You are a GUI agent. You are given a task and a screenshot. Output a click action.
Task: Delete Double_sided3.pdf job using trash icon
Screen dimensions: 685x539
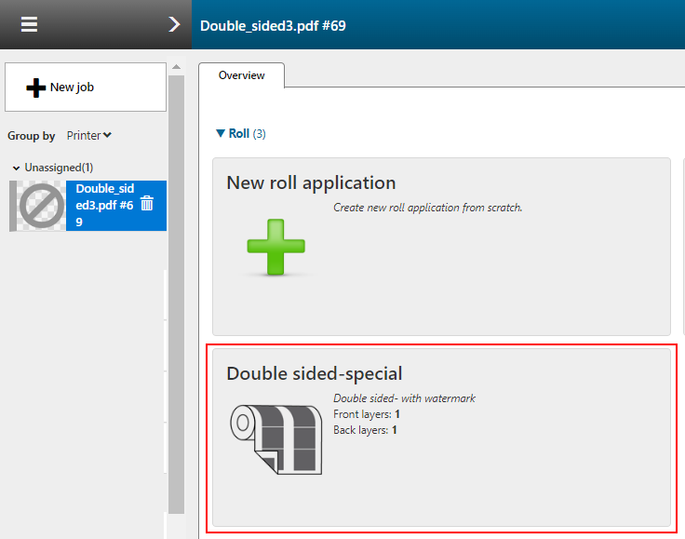[147, 203]
